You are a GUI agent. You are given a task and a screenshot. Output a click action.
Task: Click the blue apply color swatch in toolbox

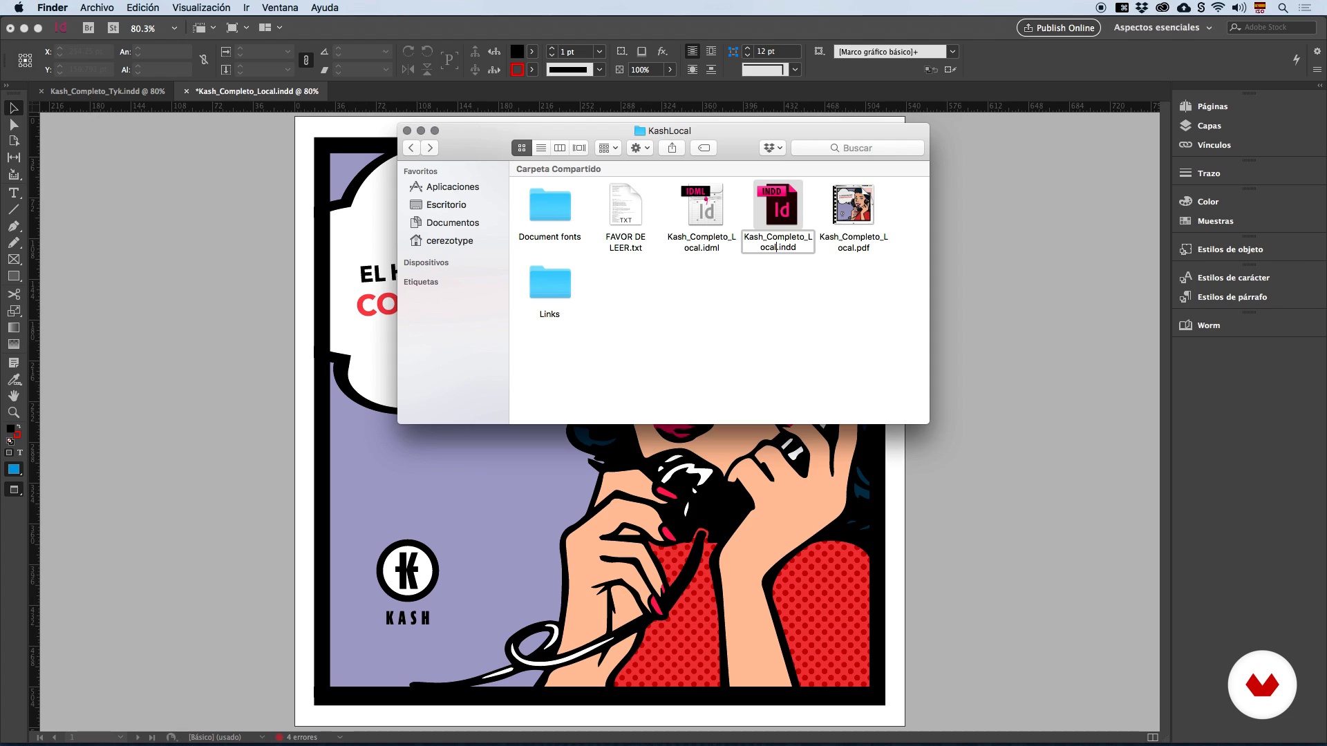[13, 469]
